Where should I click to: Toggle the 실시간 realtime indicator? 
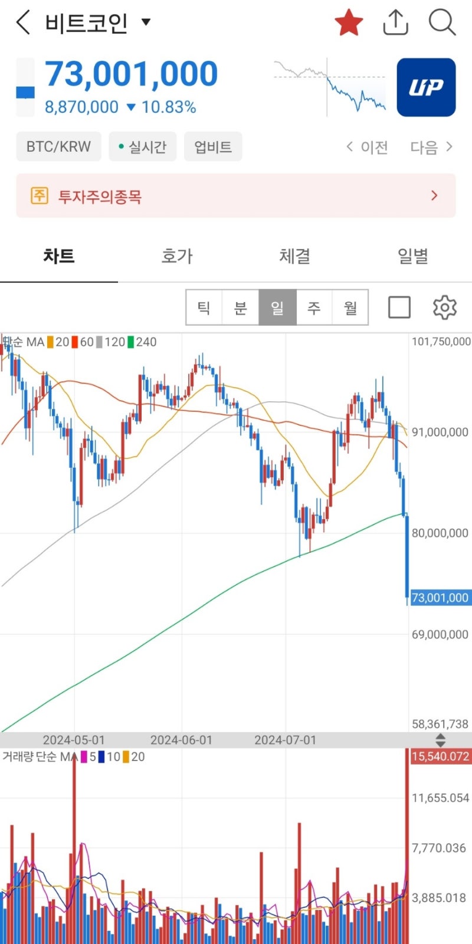click(x=142, y=146)
